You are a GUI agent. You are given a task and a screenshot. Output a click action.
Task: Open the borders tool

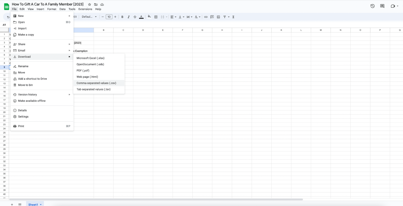(x=156, y=17)
